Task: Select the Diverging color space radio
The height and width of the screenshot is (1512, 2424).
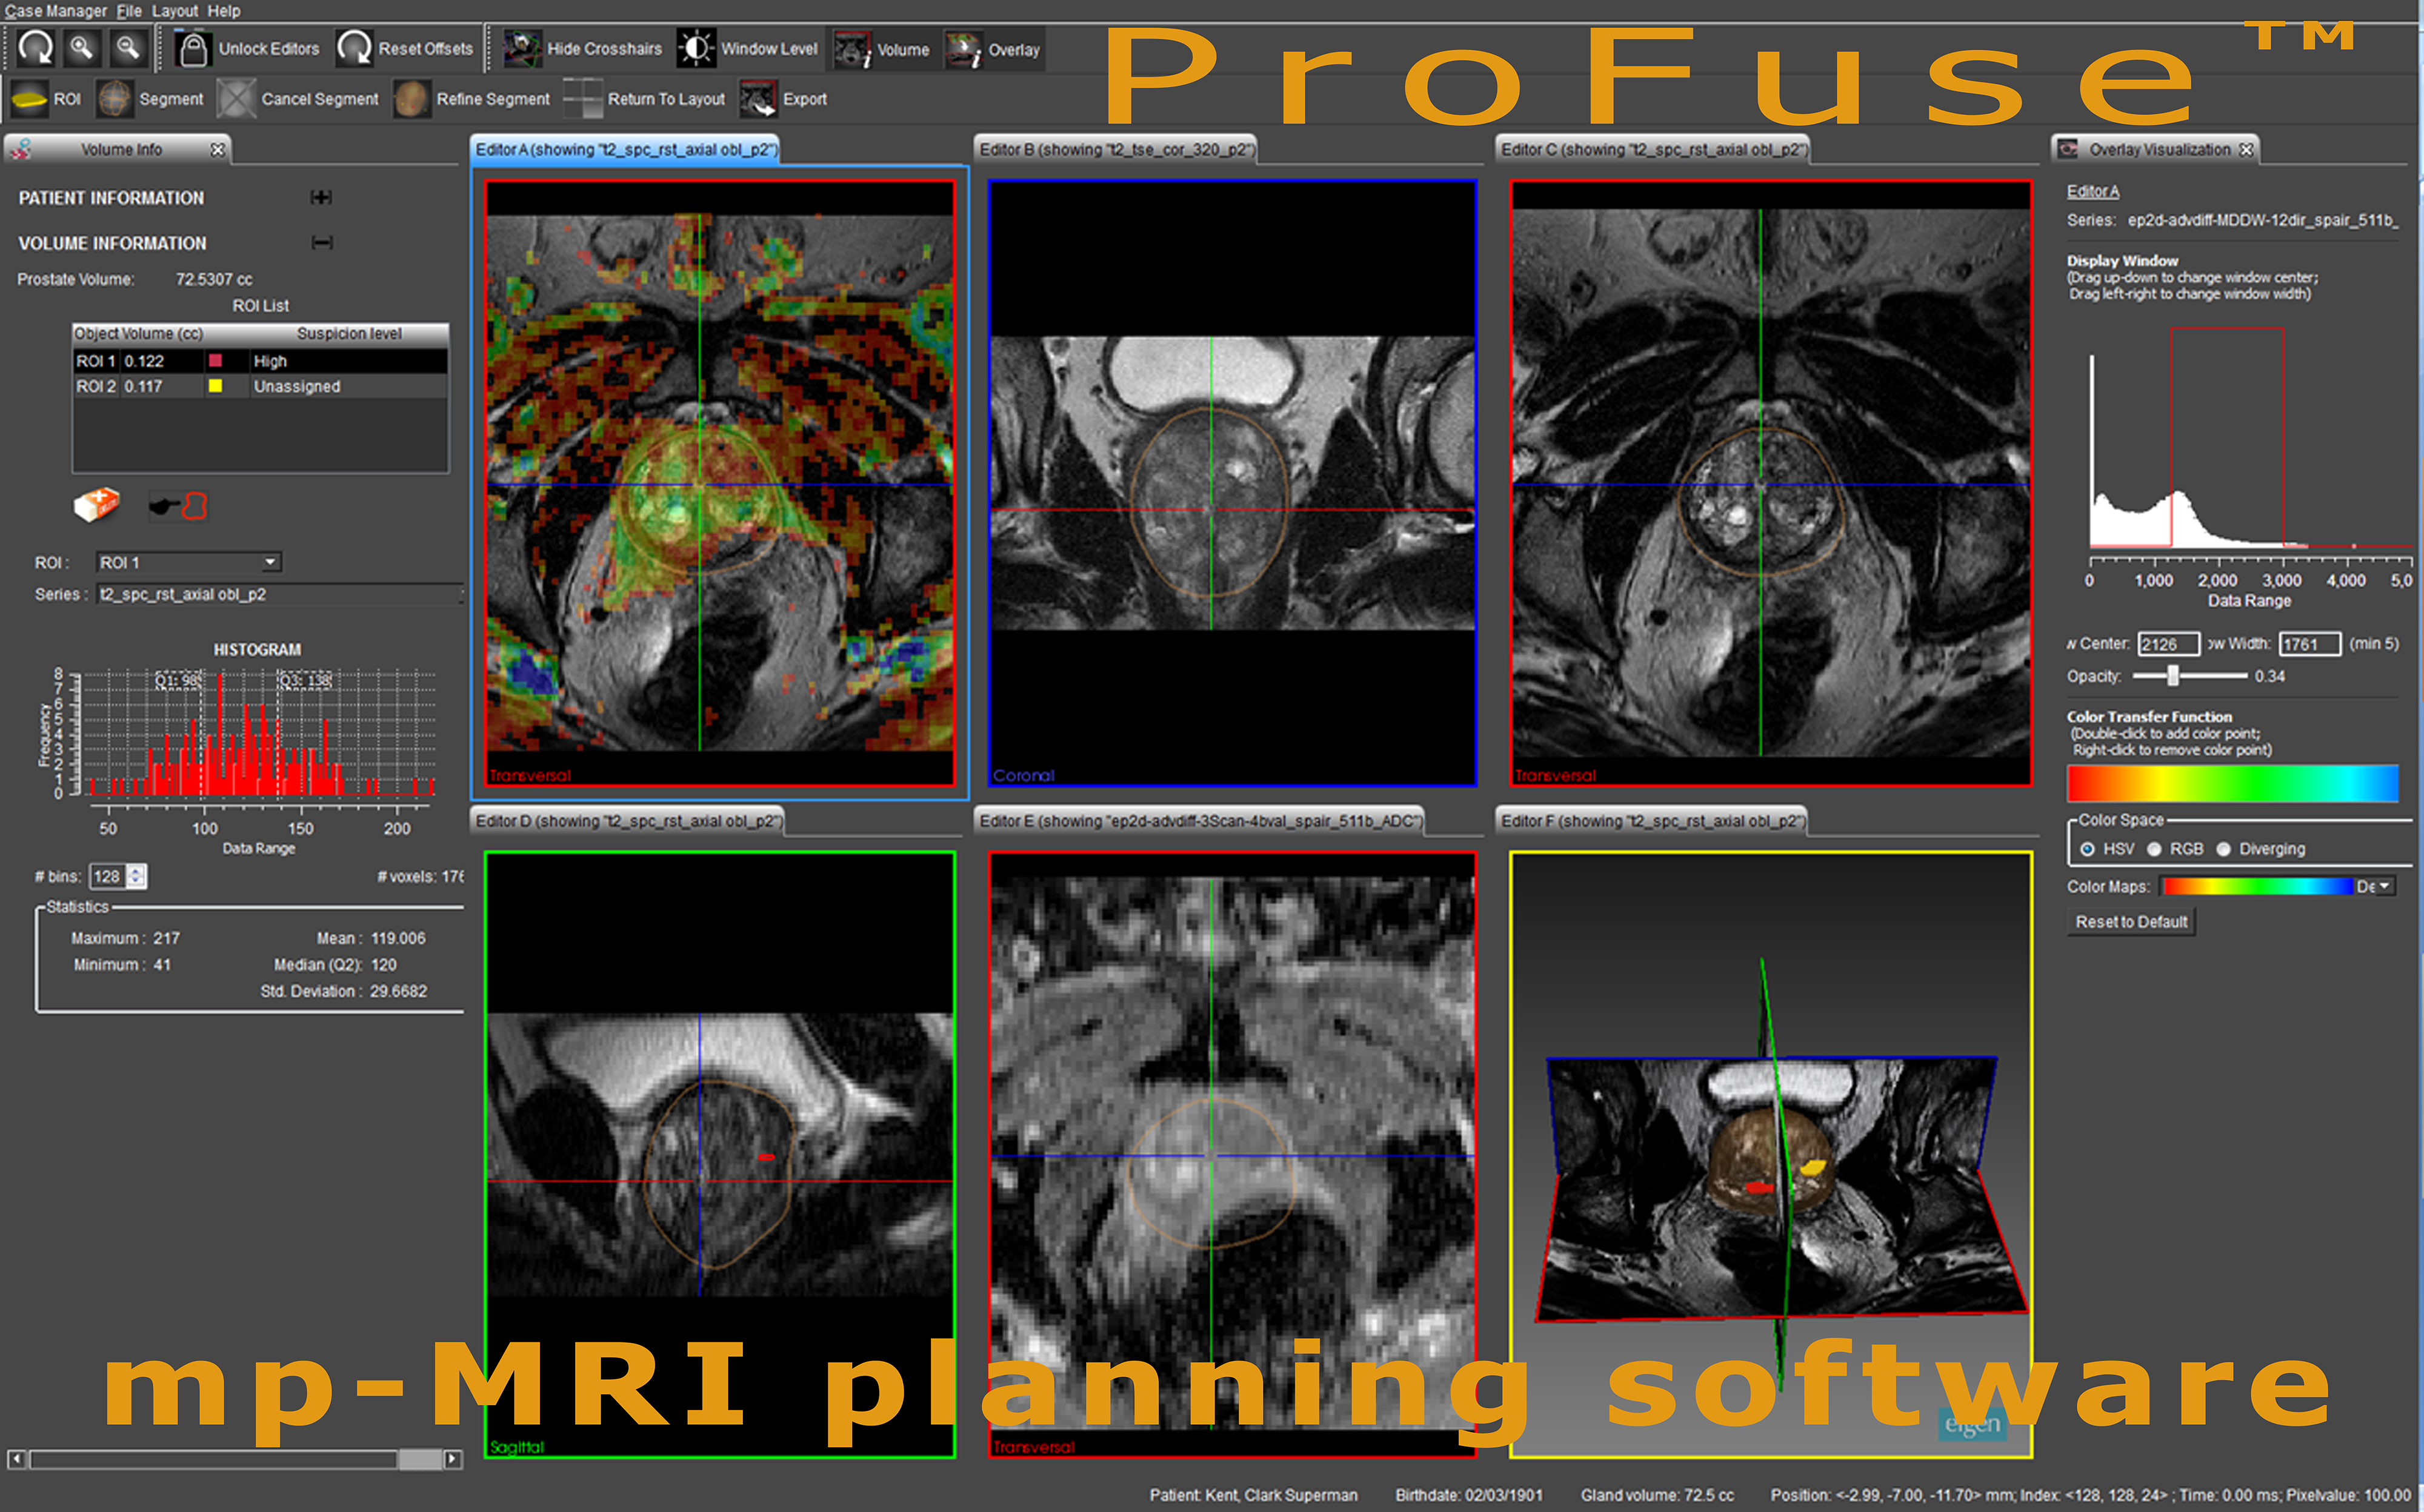Action: coord(2223,849)
